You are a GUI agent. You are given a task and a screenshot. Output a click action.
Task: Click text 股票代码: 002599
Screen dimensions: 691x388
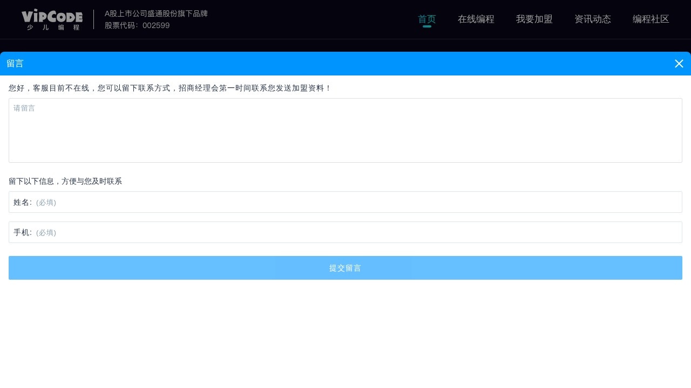137,25
